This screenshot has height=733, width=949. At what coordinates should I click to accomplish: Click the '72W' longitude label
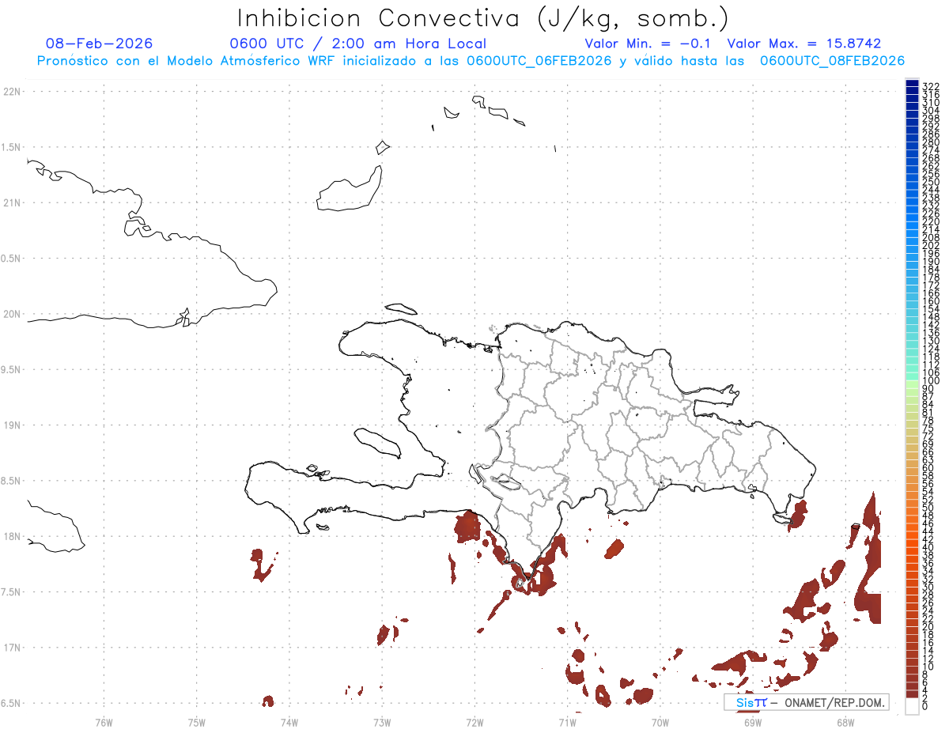(475, 721)
